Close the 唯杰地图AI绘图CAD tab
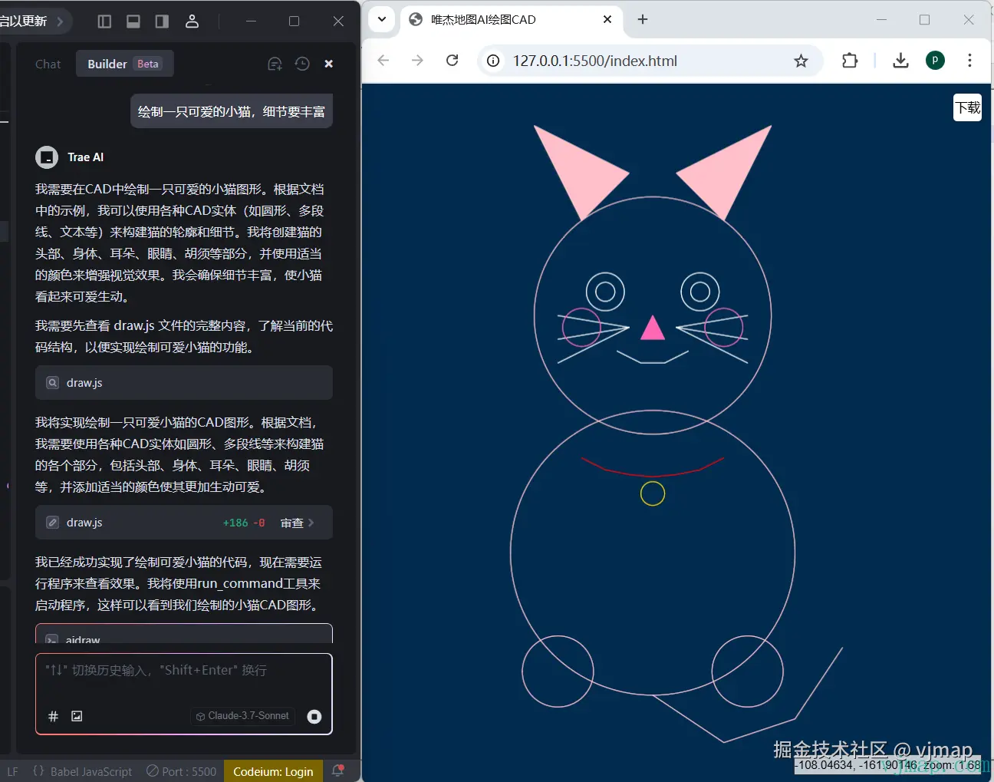 coord(607,19)
